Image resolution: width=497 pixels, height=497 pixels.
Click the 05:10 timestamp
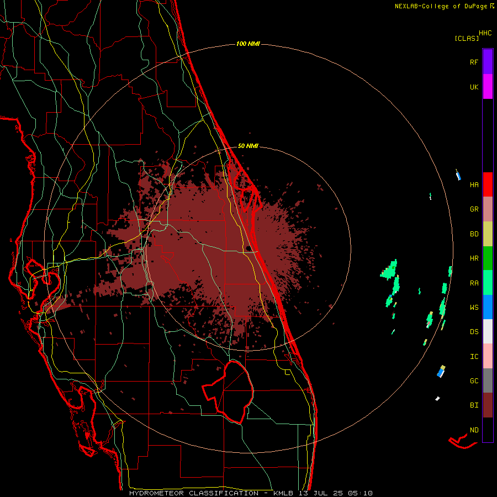360,493
